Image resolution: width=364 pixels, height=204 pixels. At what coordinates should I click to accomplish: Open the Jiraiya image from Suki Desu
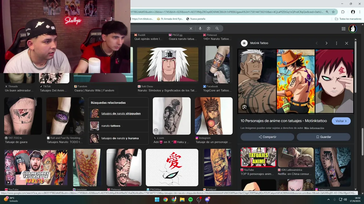168,64
